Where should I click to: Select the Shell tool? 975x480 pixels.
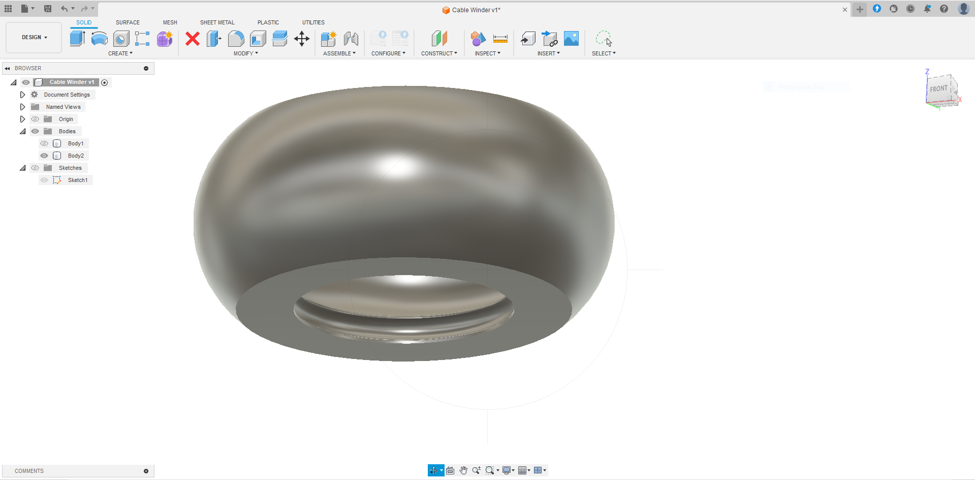pyautogui.click(x=258, y=39)
